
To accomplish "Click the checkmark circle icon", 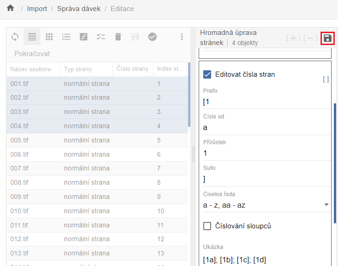I will 153,37.
